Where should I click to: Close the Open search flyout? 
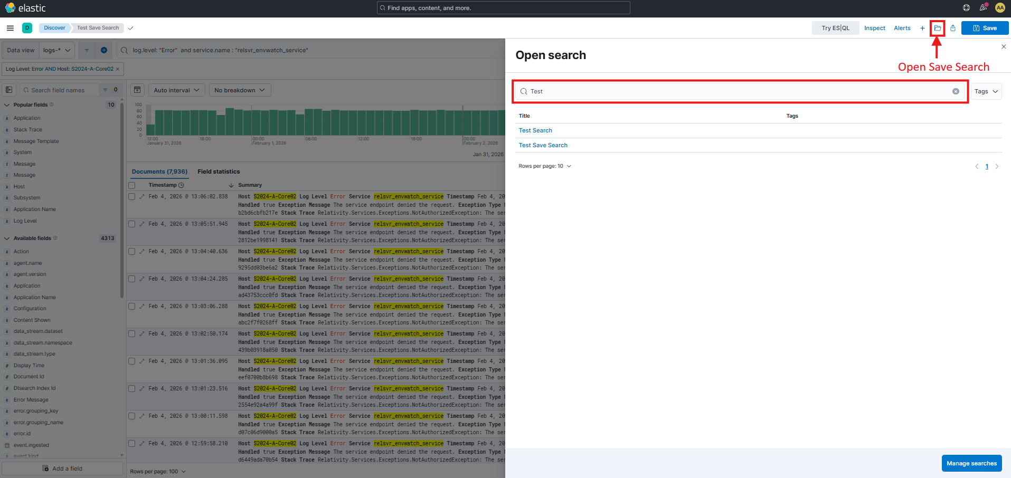(x=1004, y=47)
